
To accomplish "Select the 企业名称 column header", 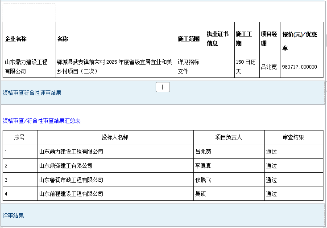I will 16,39.
